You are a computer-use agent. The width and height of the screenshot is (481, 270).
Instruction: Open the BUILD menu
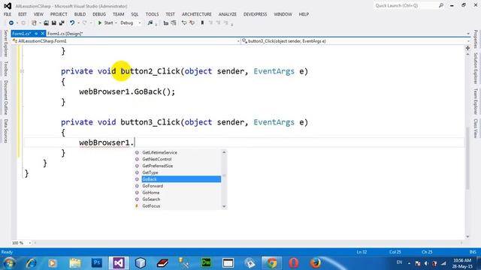[80, 14]
